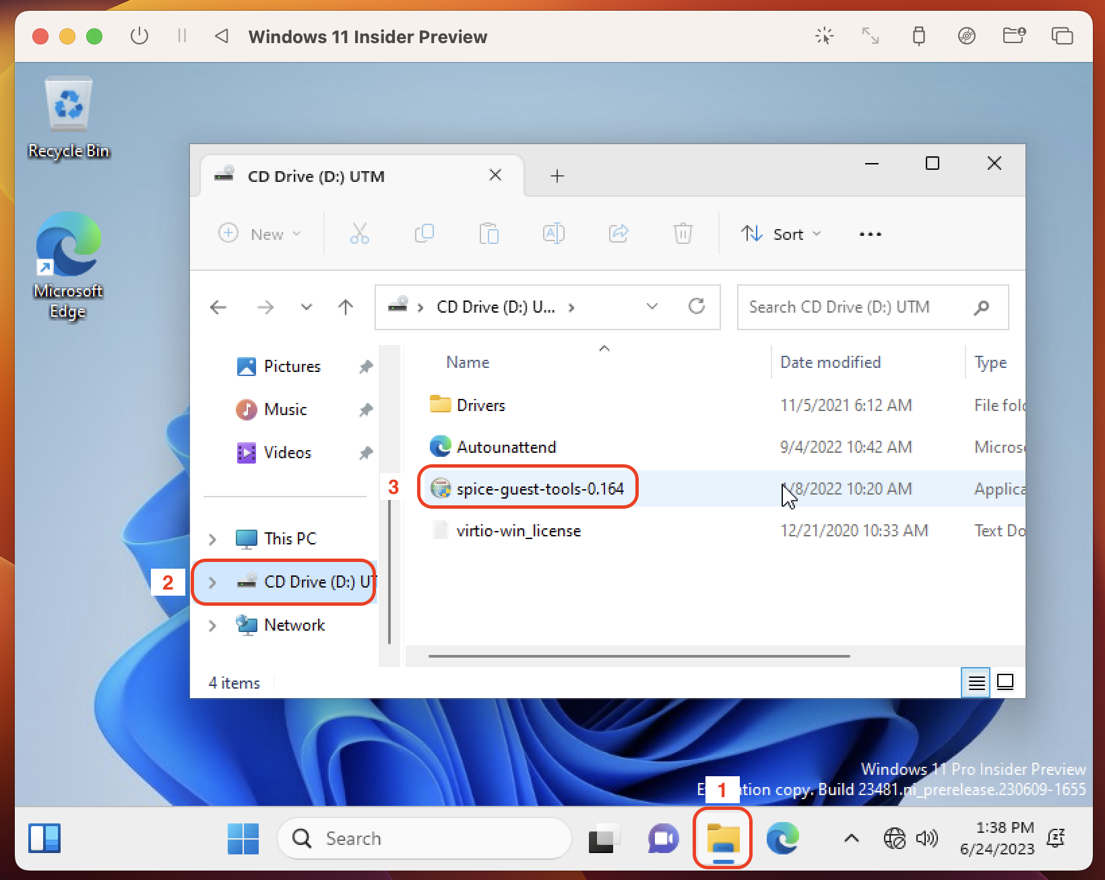Click the Rename icon in toolbar
1105x880 pixels.
click(554, 234)
